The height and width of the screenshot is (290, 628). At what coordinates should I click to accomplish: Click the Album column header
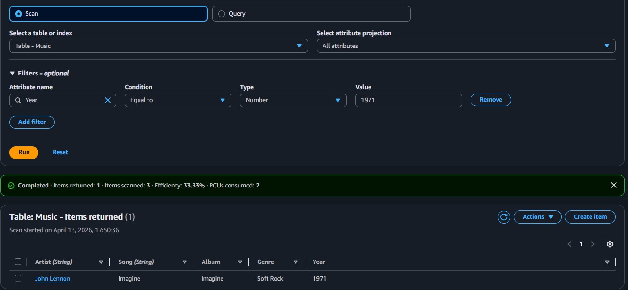point(211,262)
